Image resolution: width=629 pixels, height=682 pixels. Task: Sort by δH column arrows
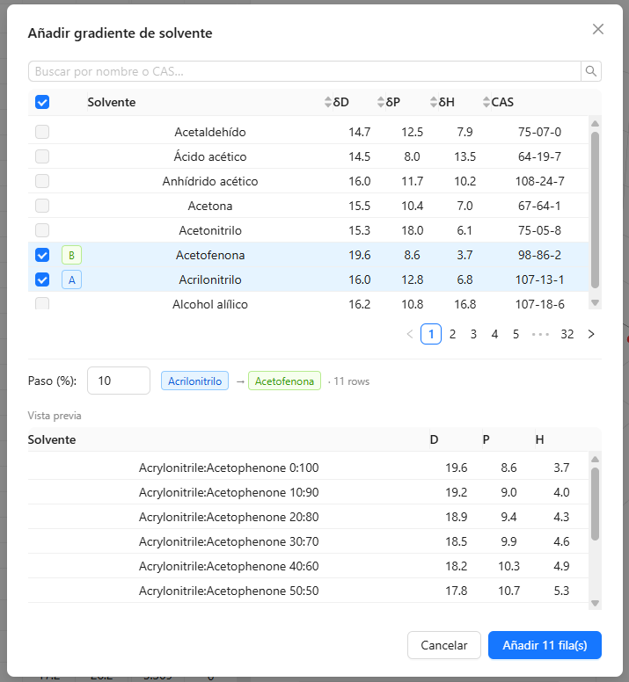coord(434,102)
